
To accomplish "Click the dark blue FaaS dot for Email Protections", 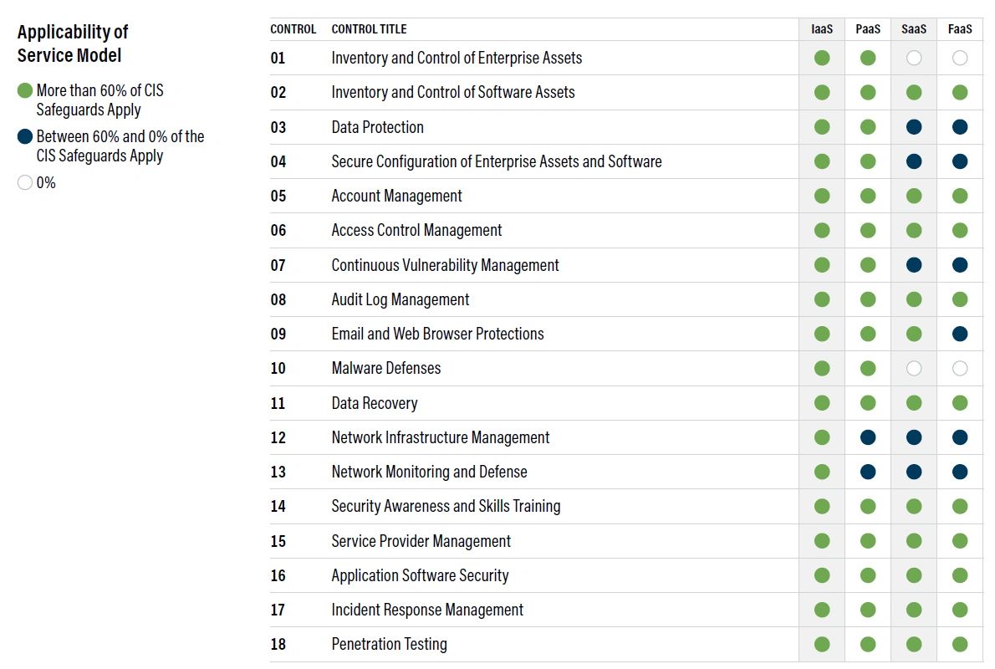I will coord(959,333).
